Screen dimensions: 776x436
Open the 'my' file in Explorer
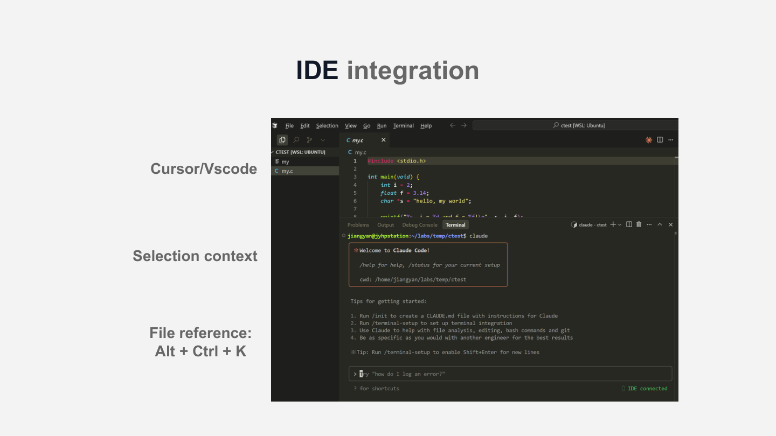click(285, 161)
